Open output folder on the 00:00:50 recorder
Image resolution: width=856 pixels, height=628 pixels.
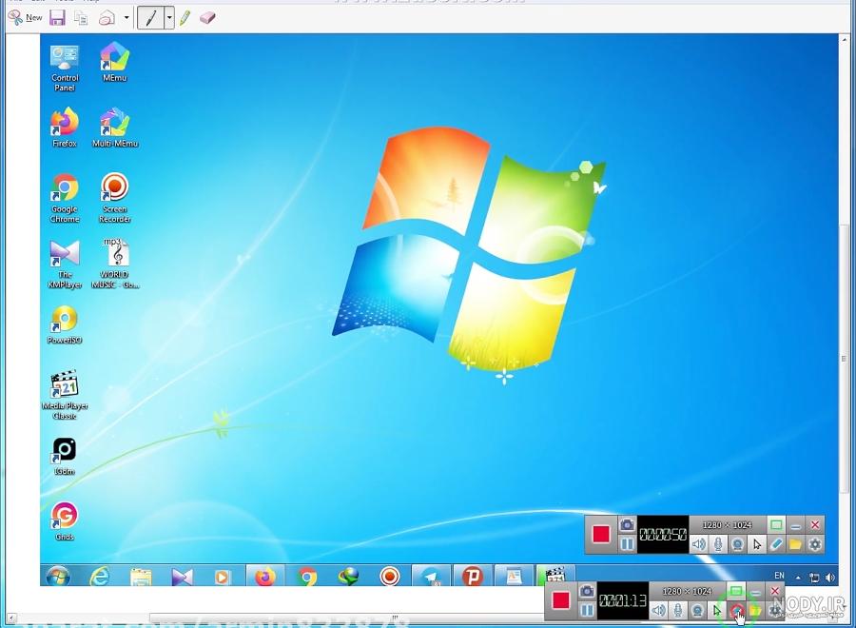pos(795,544)
